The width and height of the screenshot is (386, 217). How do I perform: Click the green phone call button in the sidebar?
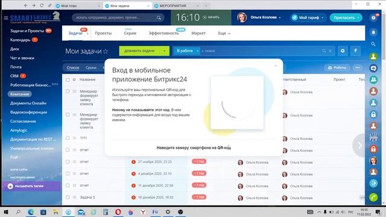tap(373, 197)
